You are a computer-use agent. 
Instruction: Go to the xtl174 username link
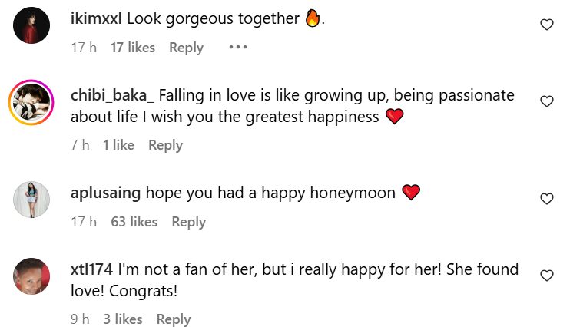click(x=91, y=270)
